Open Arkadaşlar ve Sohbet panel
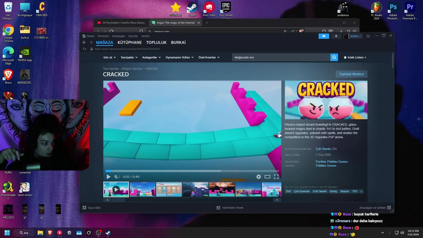 [x=375, y=208]
